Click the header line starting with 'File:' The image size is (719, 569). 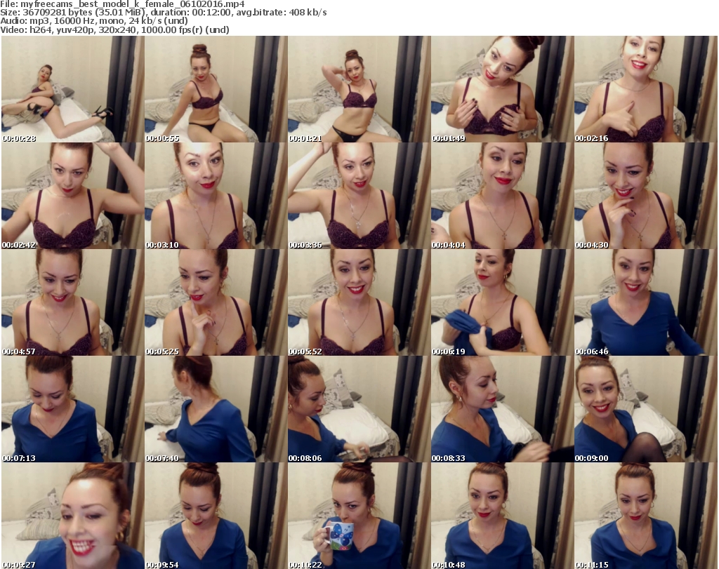122,4
